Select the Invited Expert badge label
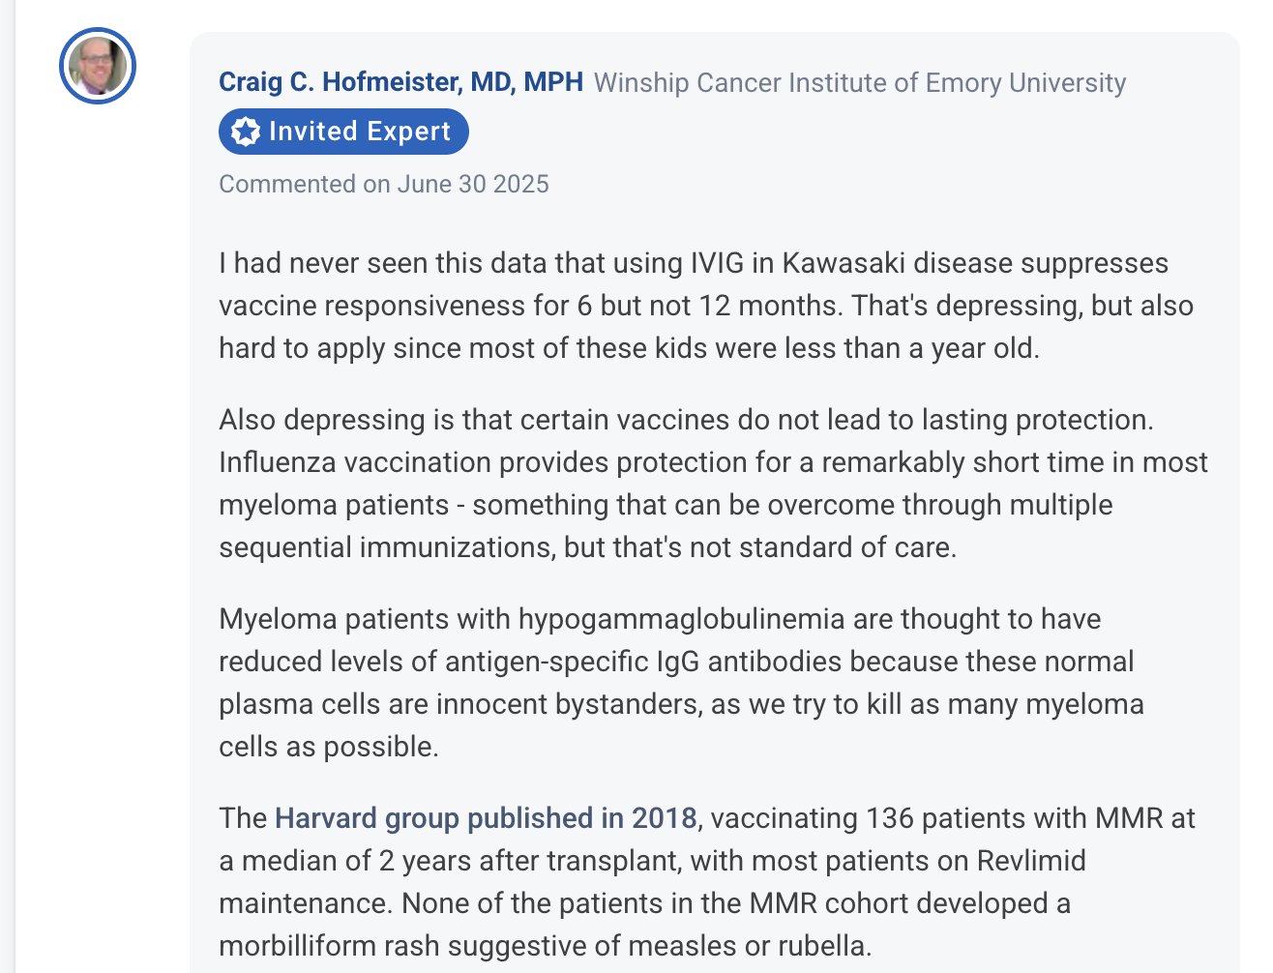The height and width of the screenshot is (973, 1273). tap(343, 132)
